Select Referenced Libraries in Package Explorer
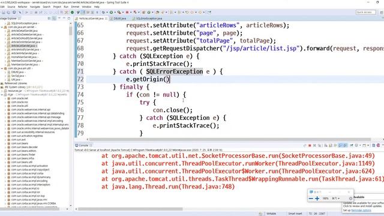Viewport: 384px width, 216px height. coord(16,83)
